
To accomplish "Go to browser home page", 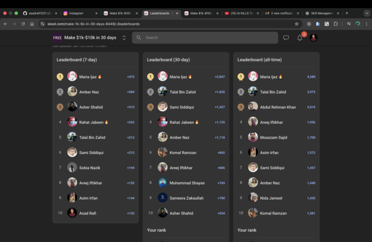I will 32,24.
